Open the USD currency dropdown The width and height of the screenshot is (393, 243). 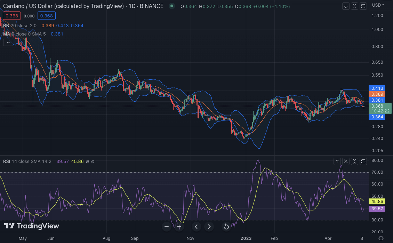[x=378, y=5]
